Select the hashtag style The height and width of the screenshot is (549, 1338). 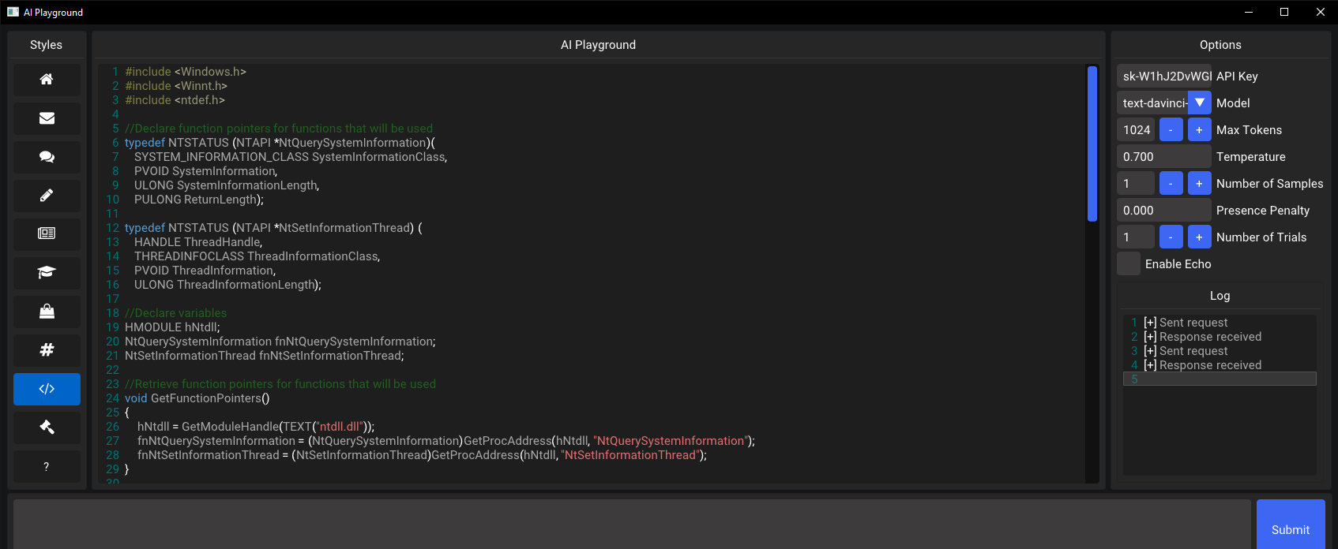tap(47, 350)
